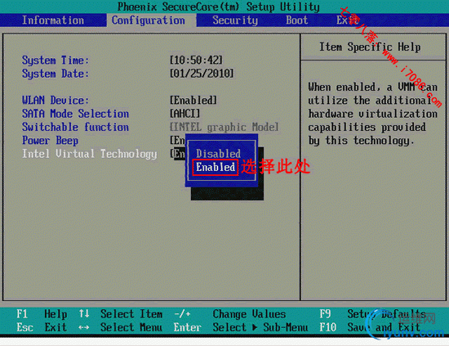
Task: Click the F10 Save and Exit hint
Action: 370,327
